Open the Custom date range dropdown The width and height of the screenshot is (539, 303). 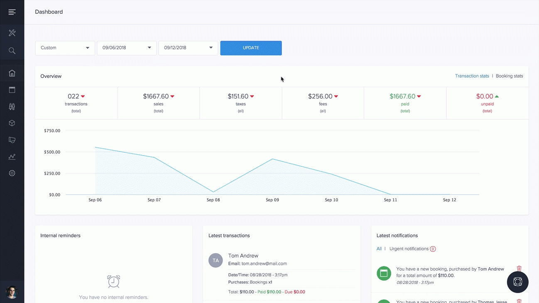65,48
